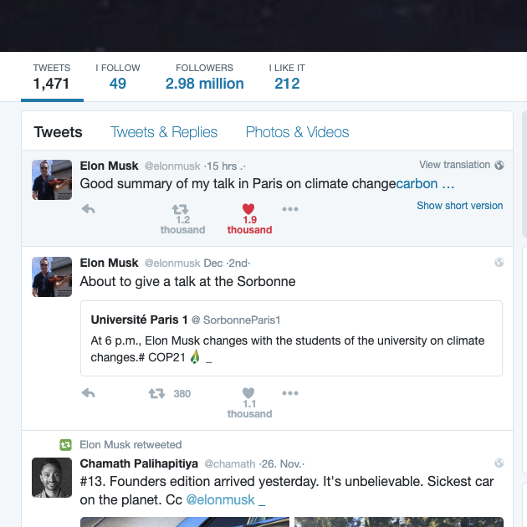
Task: Open Chamath Palihapitiya's profile picture
Action: point(52,477)
